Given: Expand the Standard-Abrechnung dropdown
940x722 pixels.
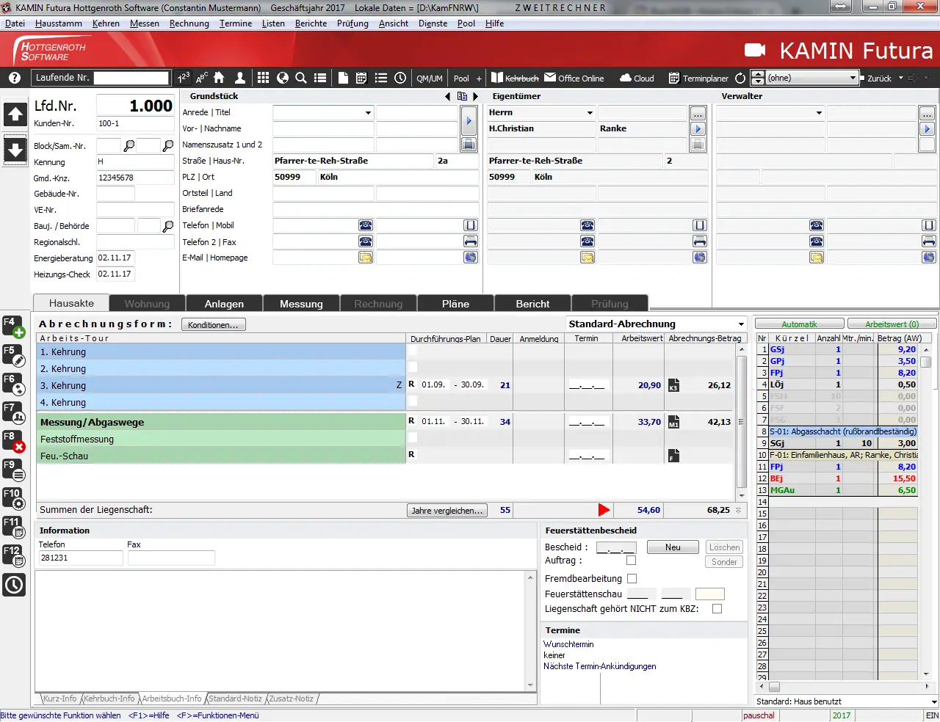Looking at the screenshot, I should tap(741, 324).
